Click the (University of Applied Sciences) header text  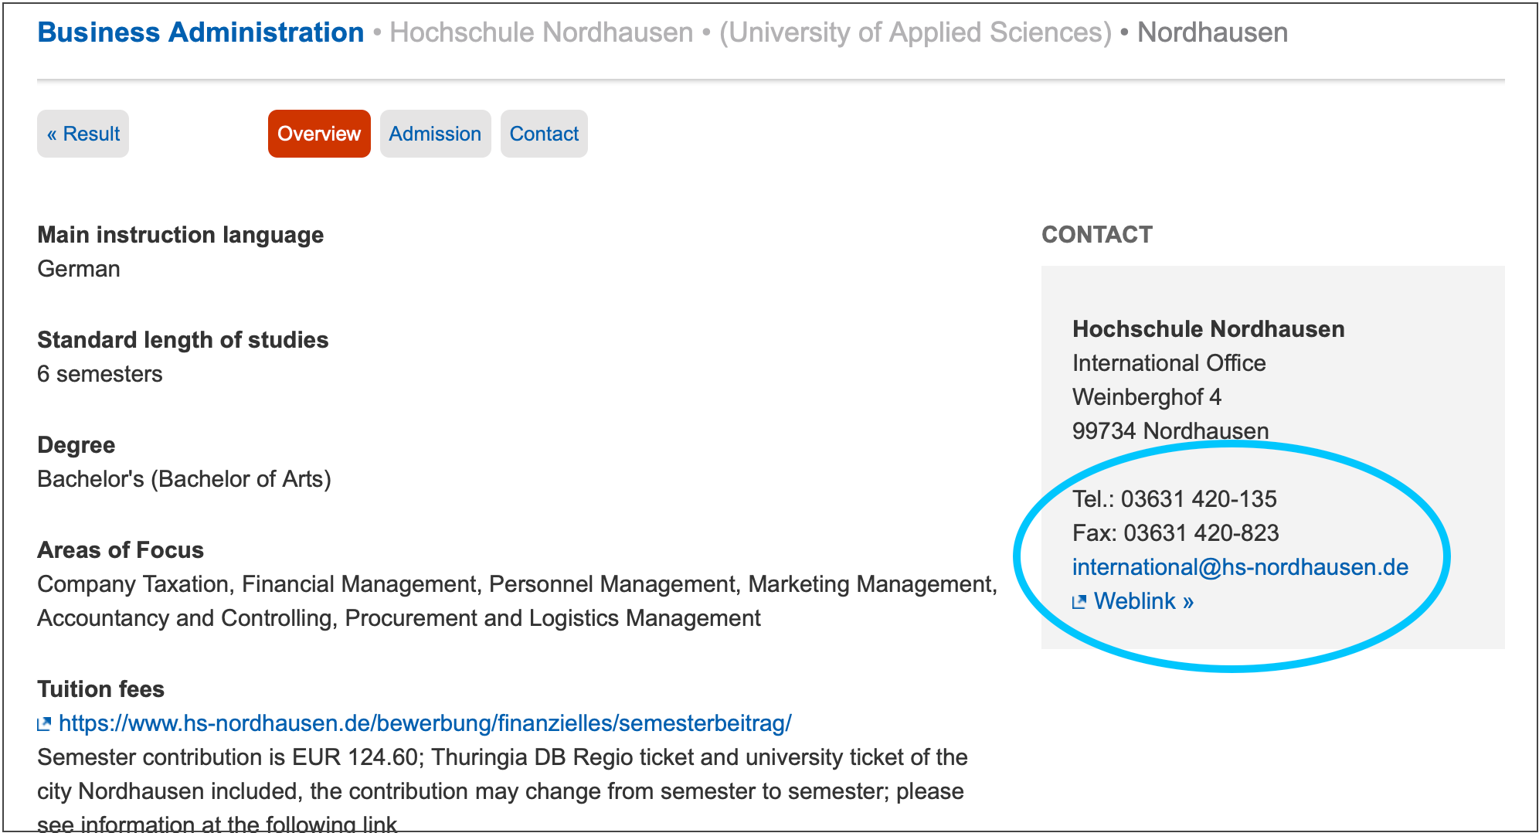(916, 32)
